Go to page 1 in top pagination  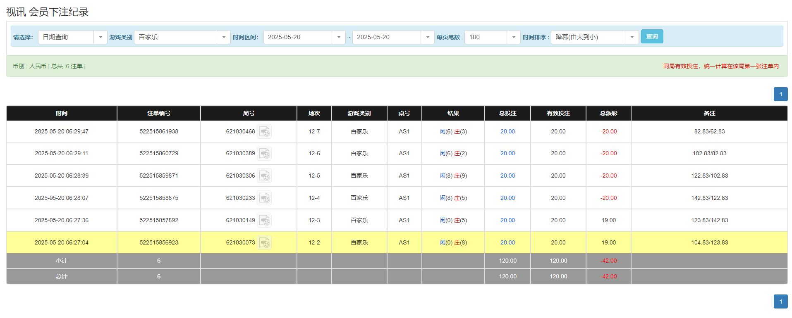[x=780, y=94]
